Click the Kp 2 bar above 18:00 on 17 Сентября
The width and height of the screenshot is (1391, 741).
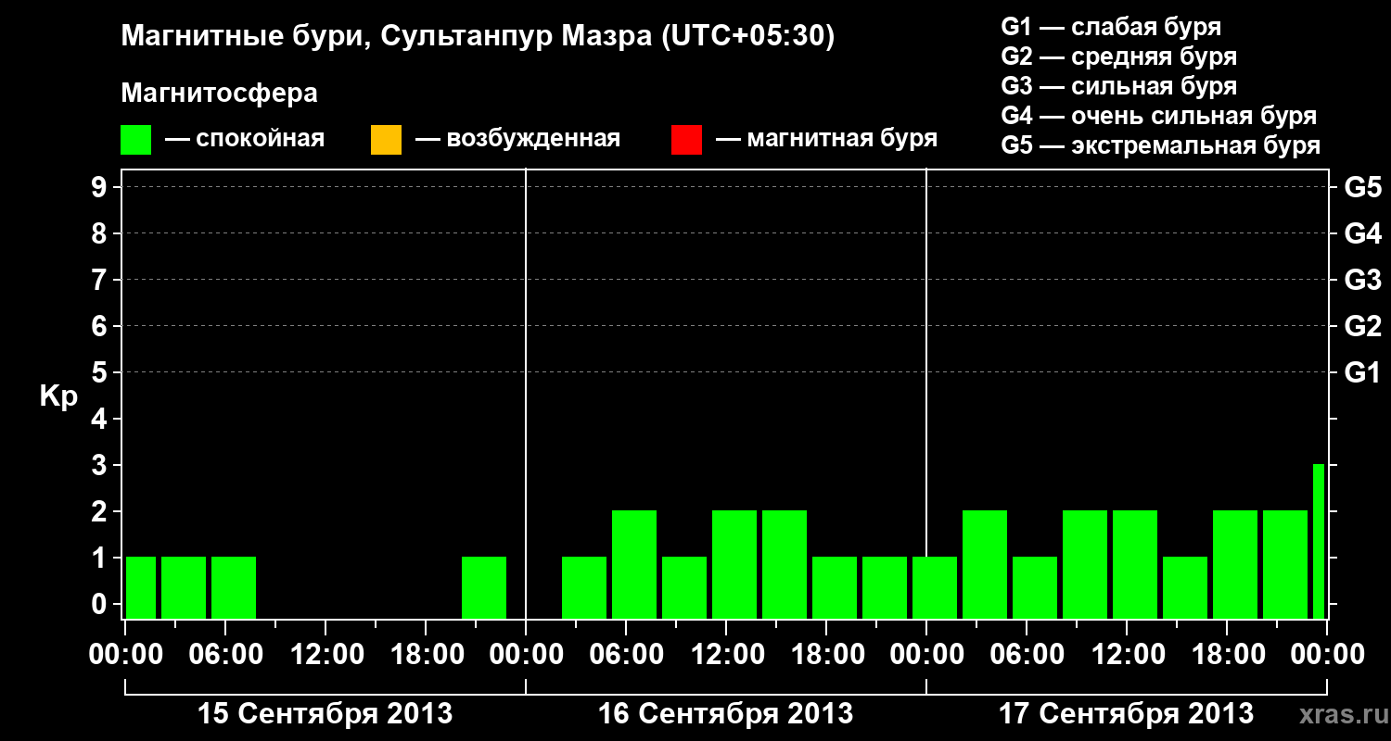coord(1235,564)
